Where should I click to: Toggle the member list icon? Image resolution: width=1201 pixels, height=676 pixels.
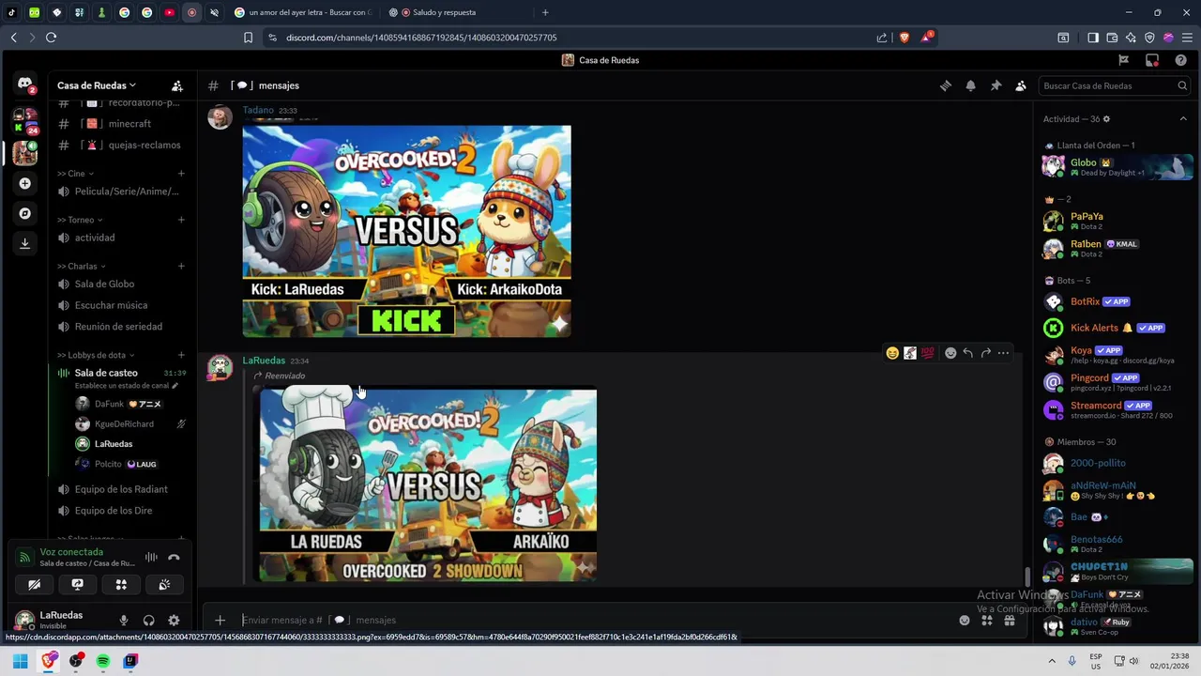point(1021,85)
